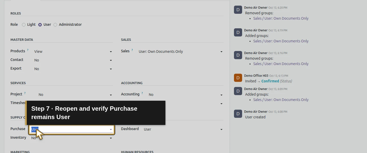Click the MASTER DATA section heading
This screenshot has height=153, width=367.
(22, 40)
